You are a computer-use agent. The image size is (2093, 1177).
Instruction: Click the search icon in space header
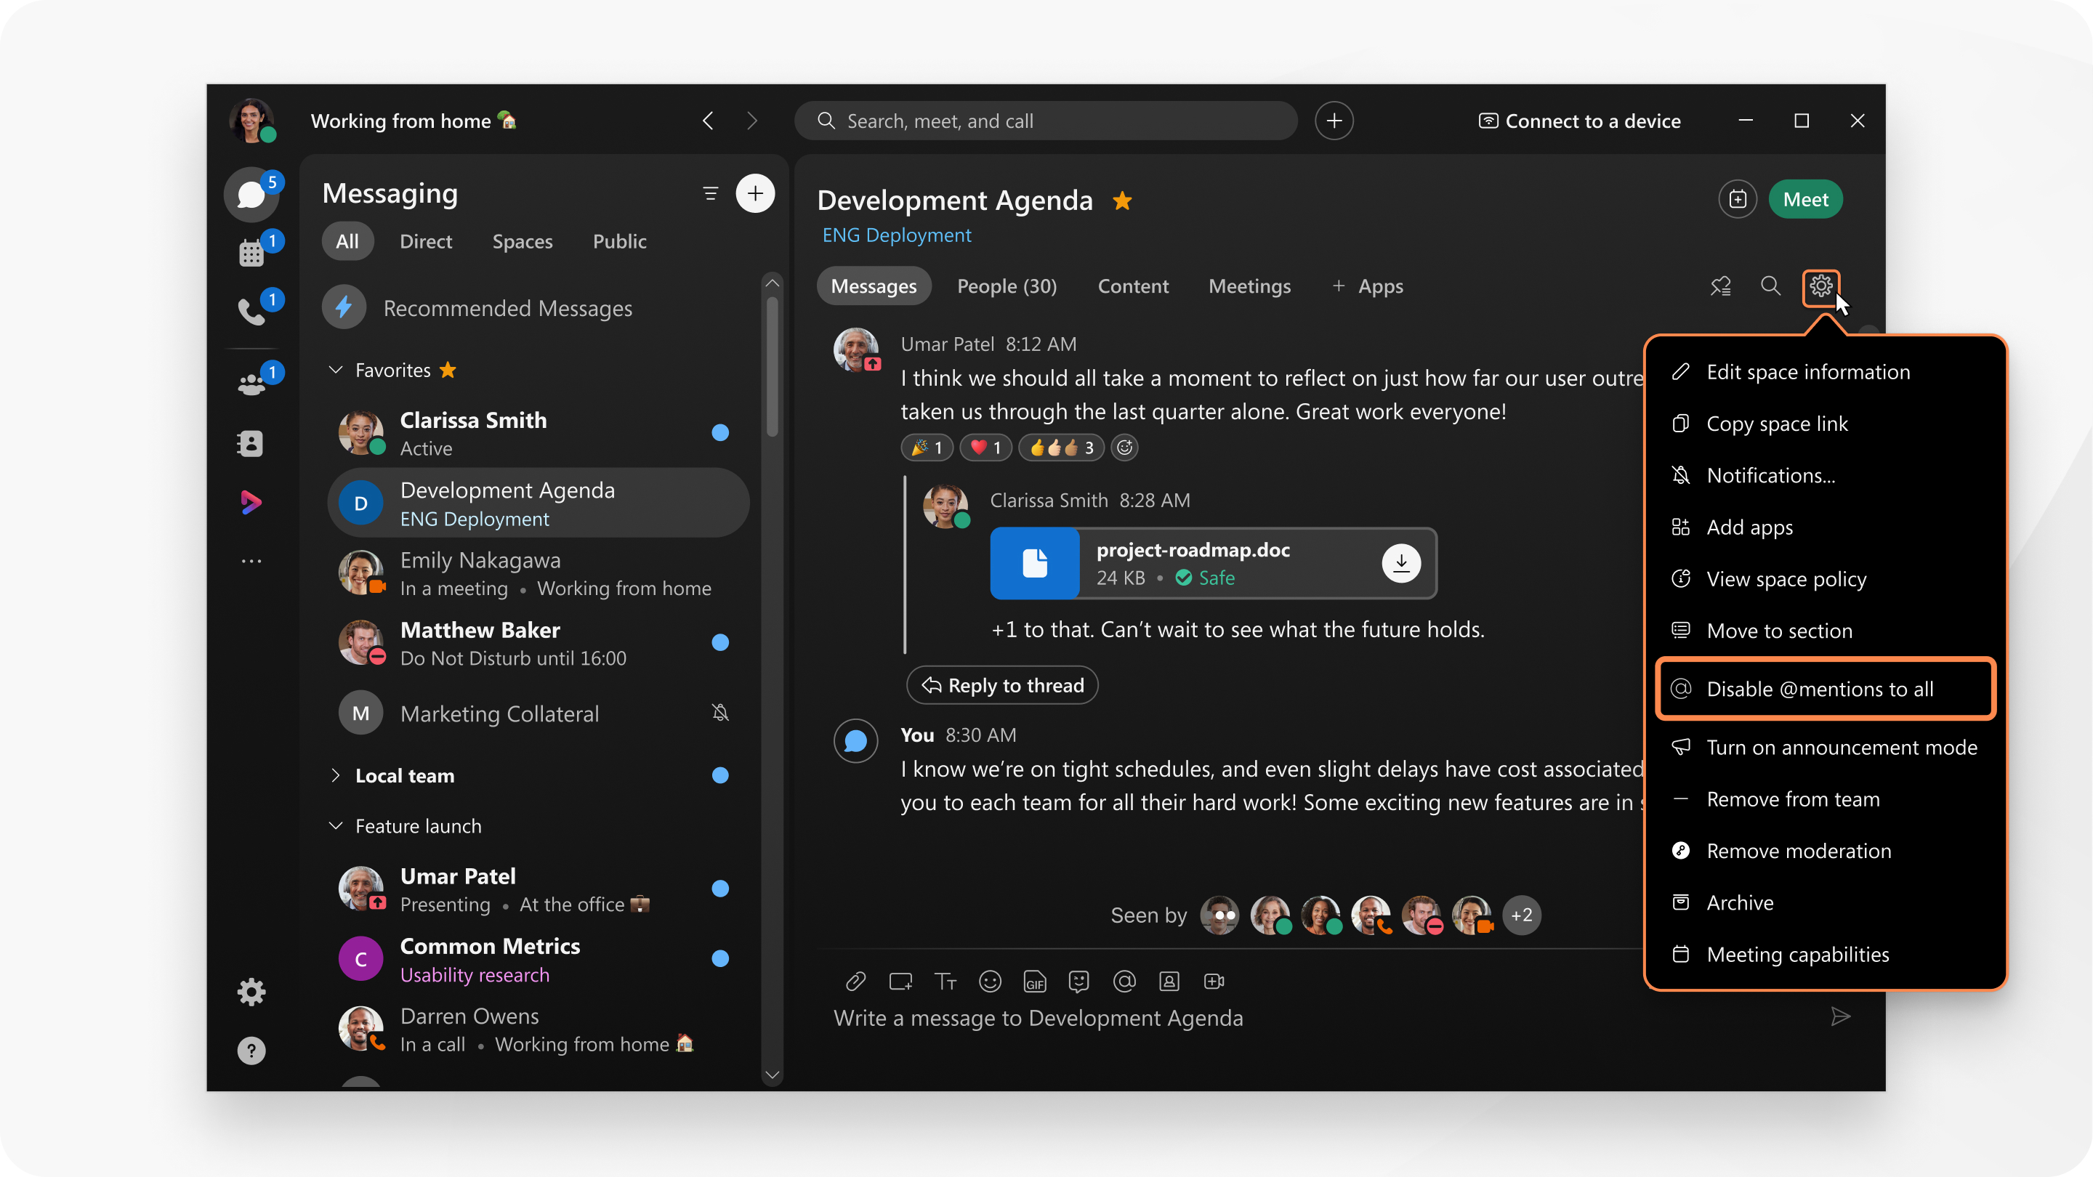(x=1770, y=286)
